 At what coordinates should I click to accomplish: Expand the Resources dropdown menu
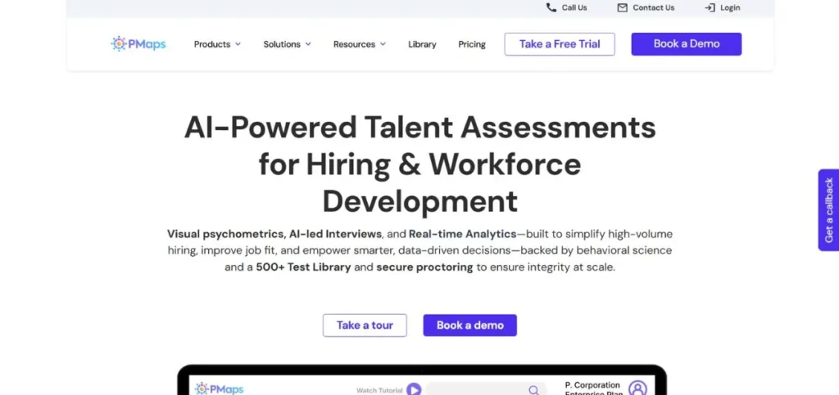359,44
